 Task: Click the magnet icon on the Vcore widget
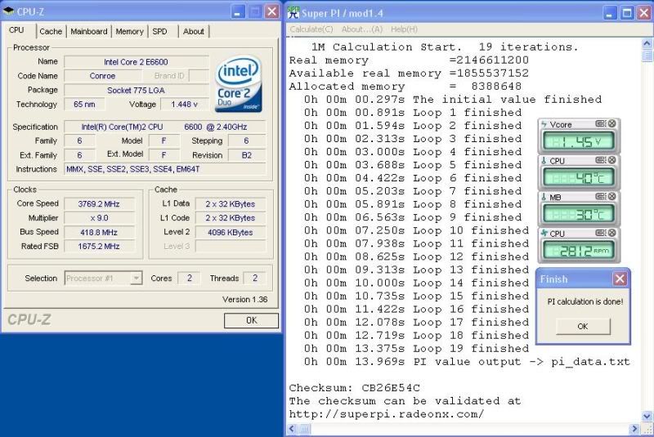601,123
